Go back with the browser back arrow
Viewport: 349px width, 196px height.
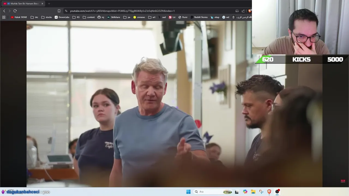point(4,11)
